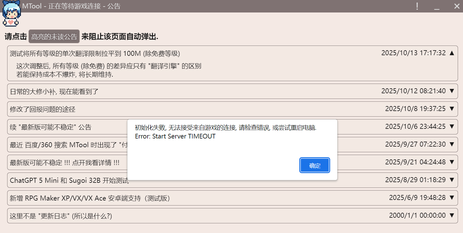
Task: Expand the 2025/10/6 announcement arrow
Action: (452, 127)
